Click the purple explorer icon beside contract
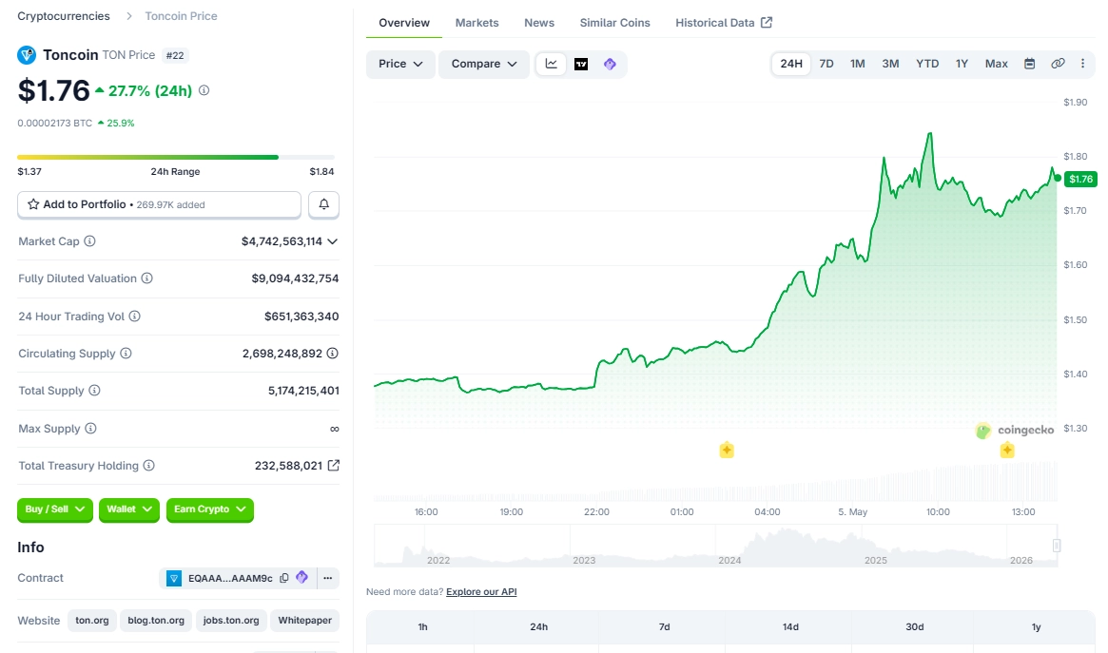 click(301, 577)
